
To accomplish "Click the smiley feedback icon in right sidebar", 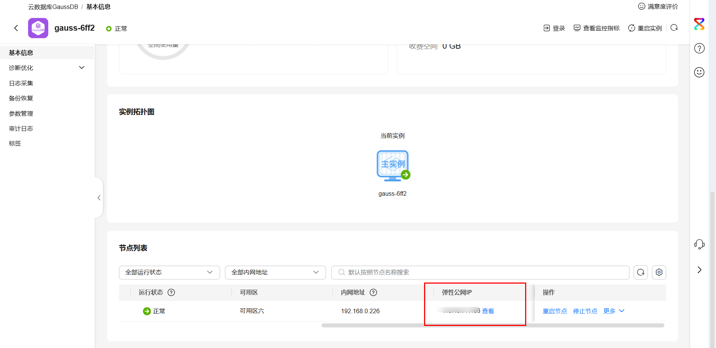I will tap(699, 72).
